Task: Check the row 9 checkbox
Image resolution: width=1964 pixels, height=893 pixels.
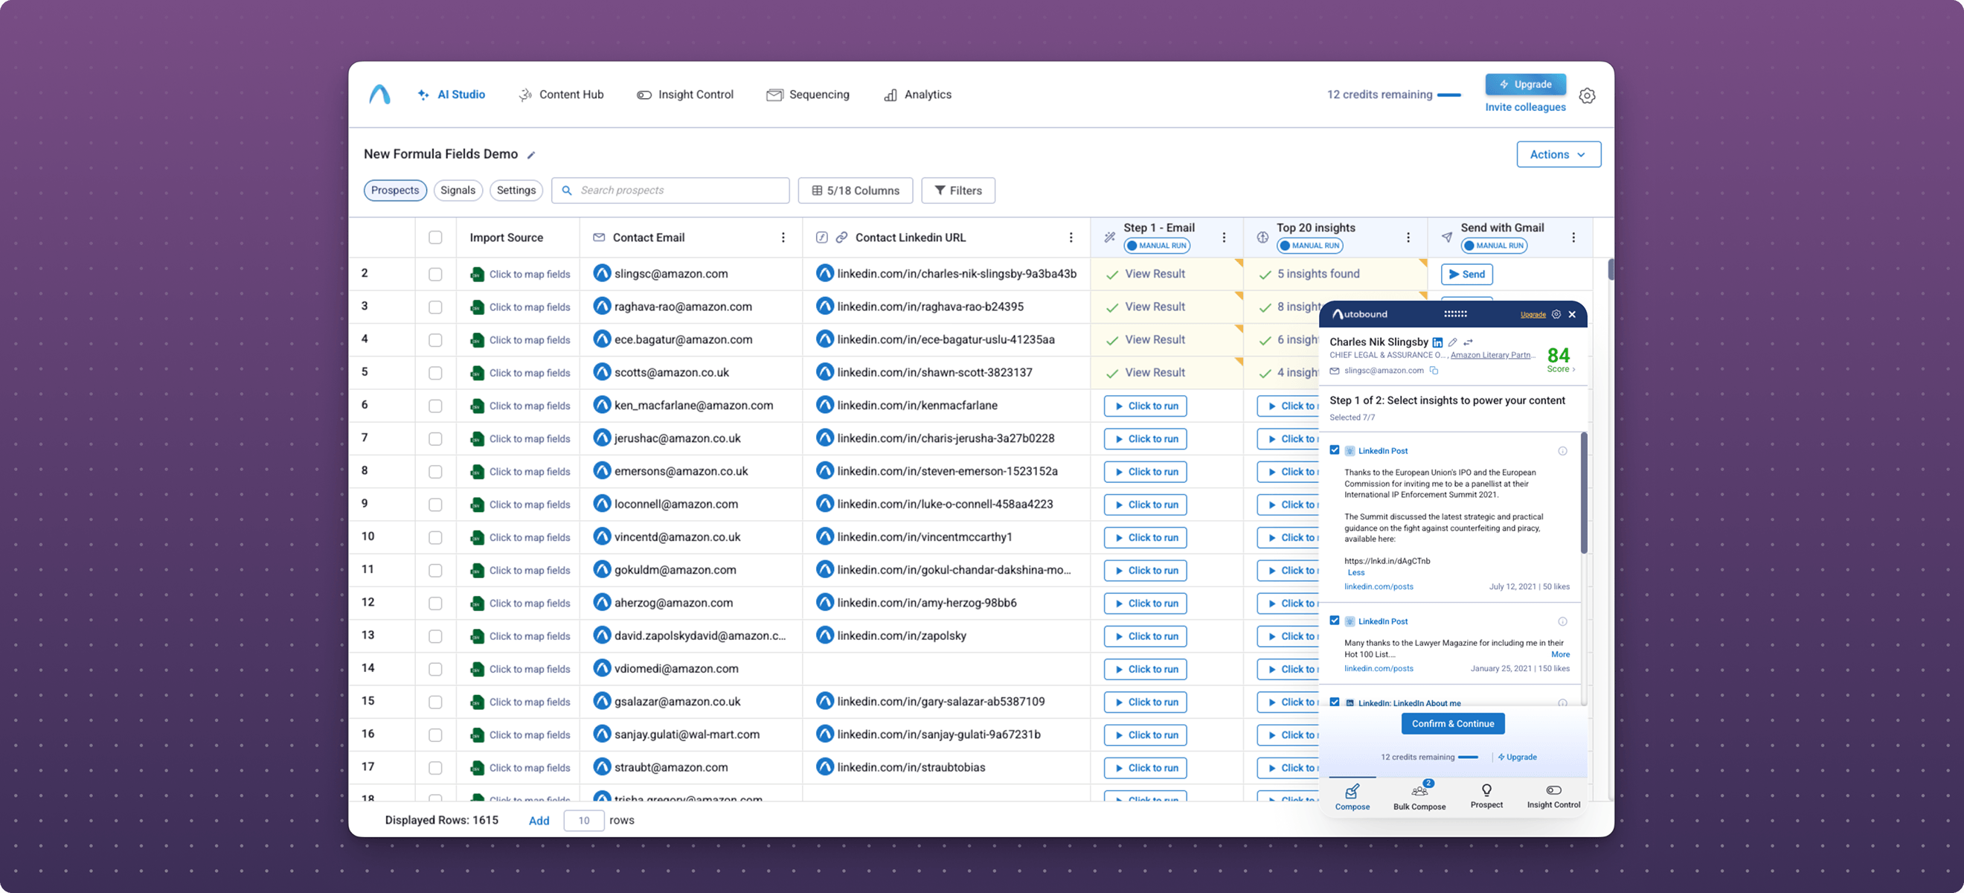Action: point(435,505)
